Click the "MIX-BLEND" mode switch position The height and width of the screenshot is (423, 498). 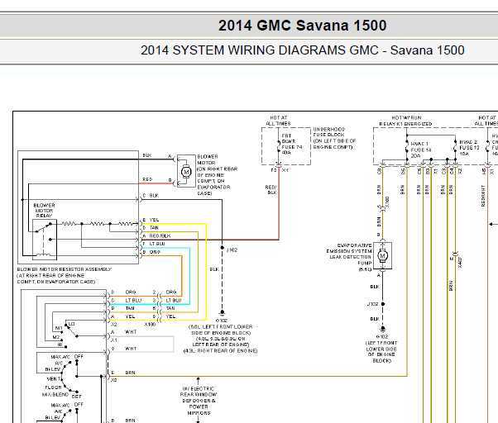pos(55,394)
